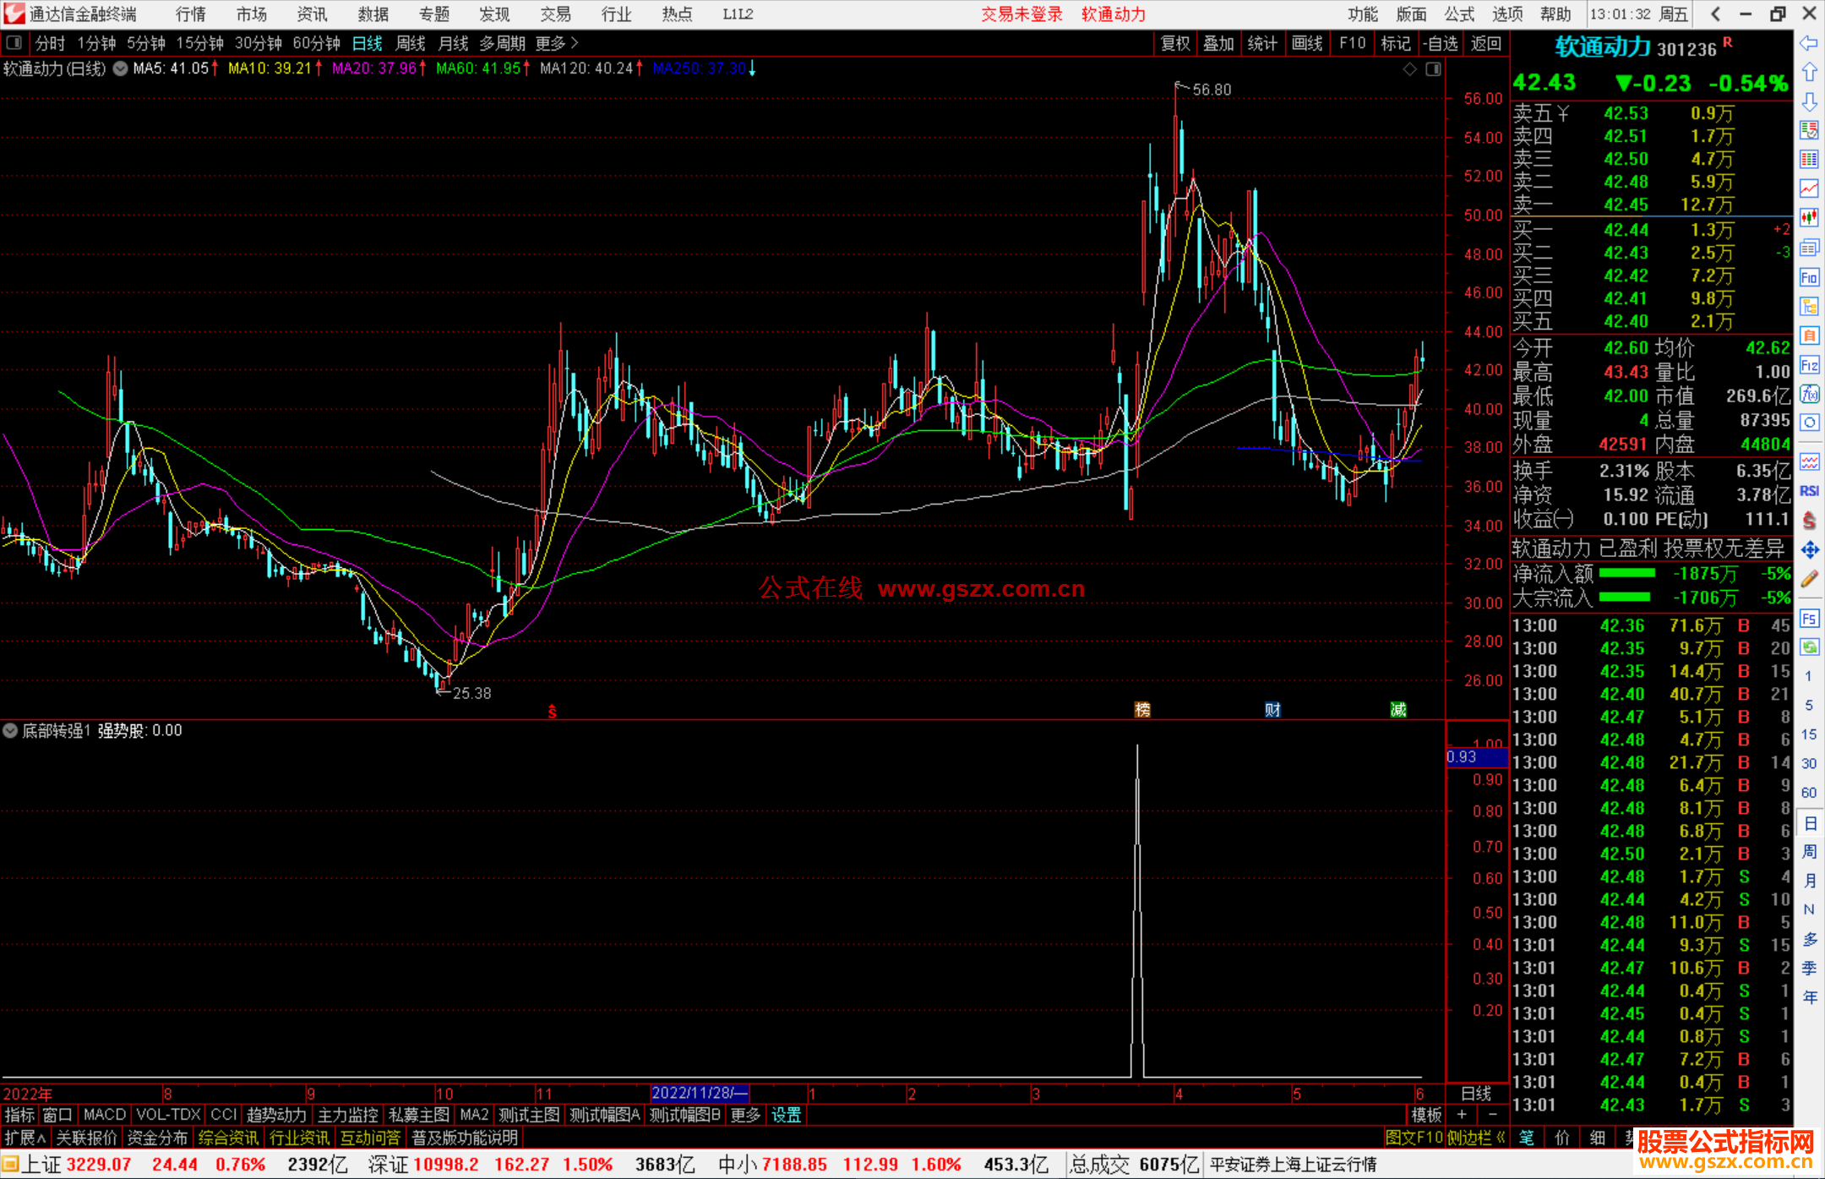1825x1179 pixels.
Task: Click the blue four-way move arrows icon
Action: pyautogui.click(x=1809, y=550)
